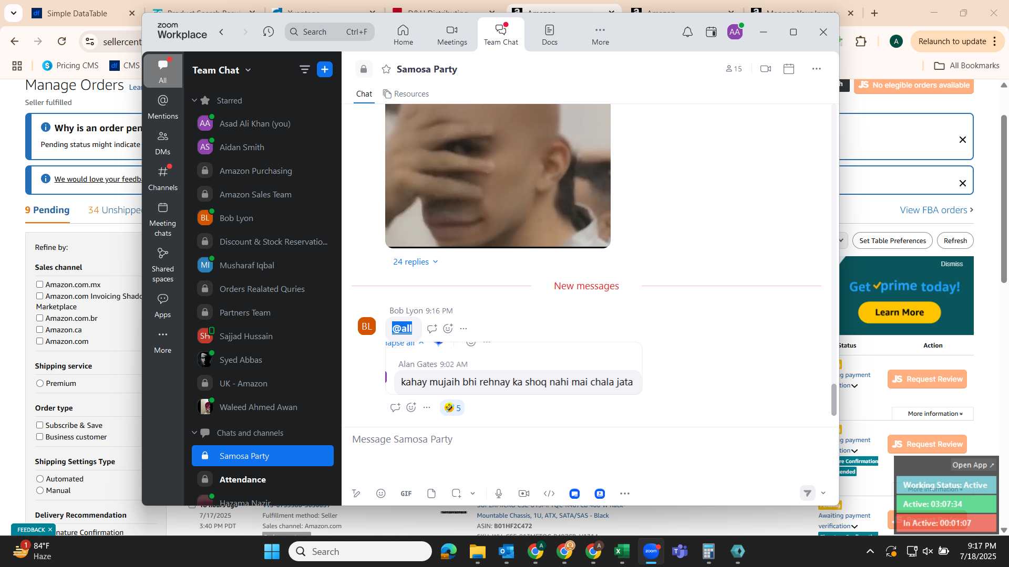Open send options dropdown arrow
Viewport: 1009px width, 567px height.
coord(823,493)
